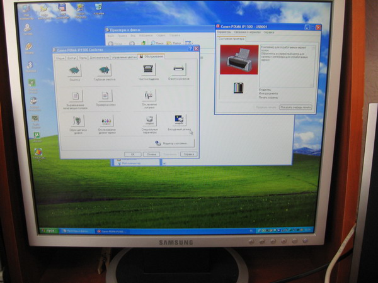This screenshot has width=378, height=283.
Task: Run the Проверка сопел nozzle check
Action: click(x=105, y=96)
